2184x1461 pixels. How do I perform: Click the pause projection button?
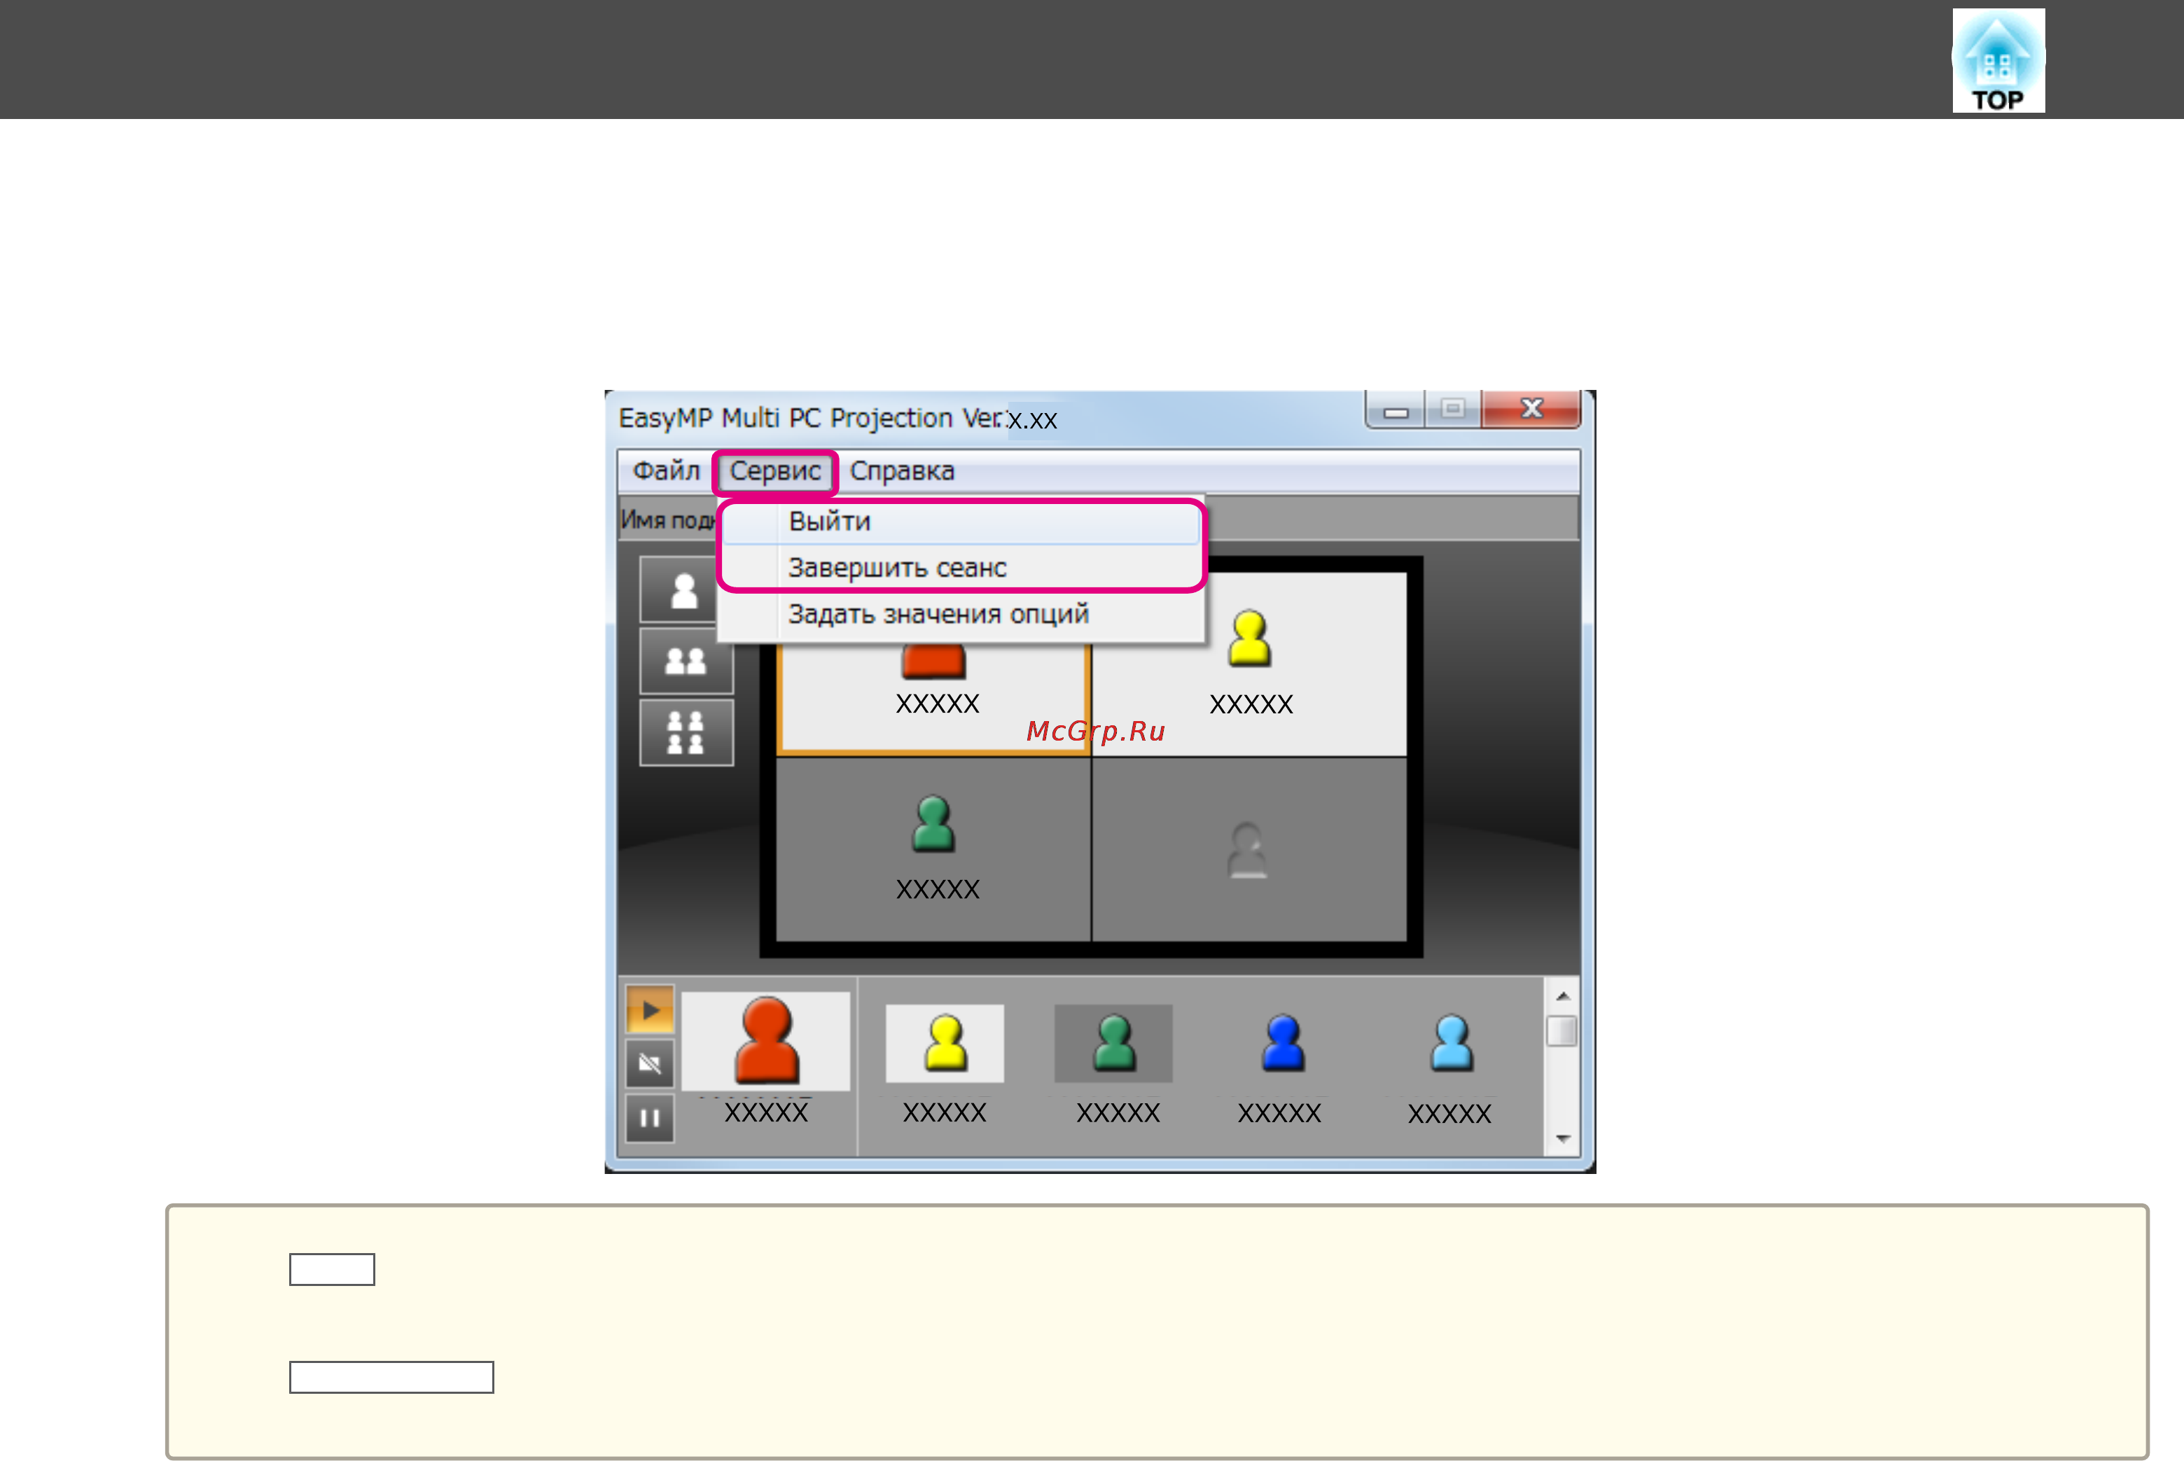coord(649,1117)
